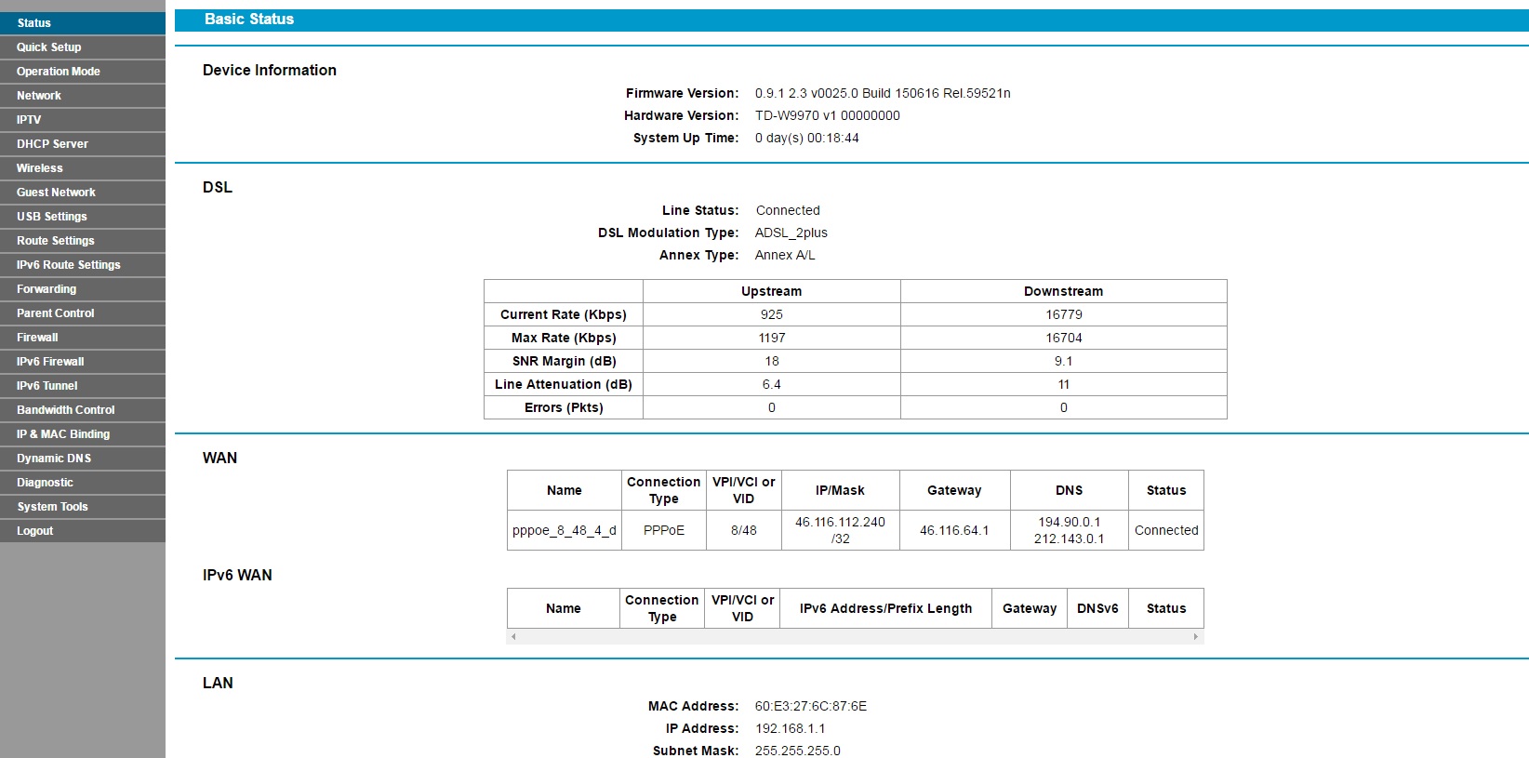This screenshot has width=1529, height=758.
Task: Open the Quick Setup menu item
Action: (x=83, y=47)
